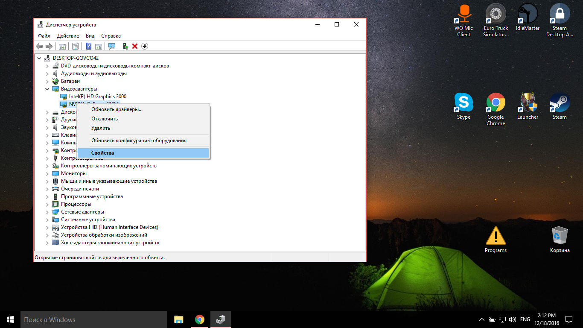Open File Explorer from the taskbar
The image size is (583, 328).
[x=178, y=319]
